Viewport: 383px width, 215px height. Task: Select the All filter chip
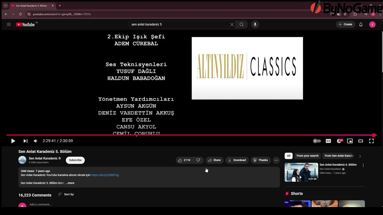coord(288,156)
